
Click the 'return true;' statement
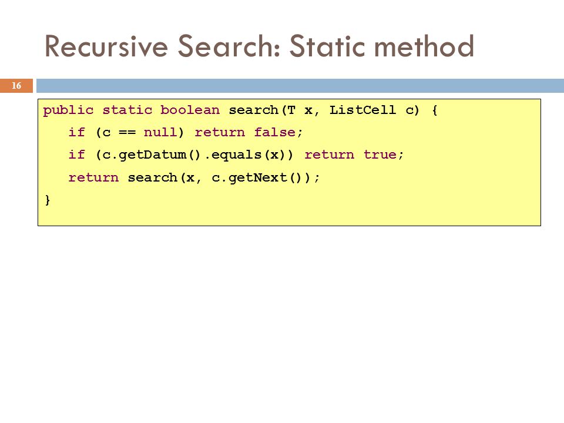click(x=354, y=155)
